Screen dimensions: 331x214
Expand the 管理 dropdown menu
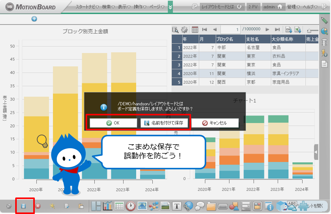pos(293,7)
